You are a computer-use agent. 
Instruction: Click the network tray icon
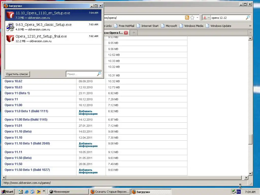[x=234, y=192]
